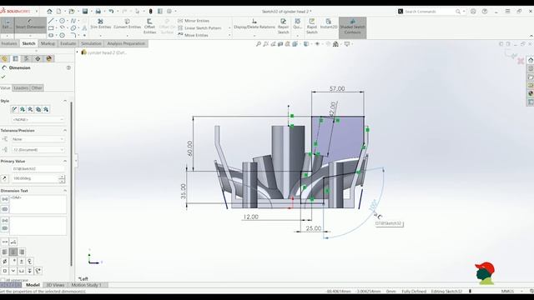
Task: Click the Convert Entities tool
Action: pyautogui.click(x=127, y=24)
